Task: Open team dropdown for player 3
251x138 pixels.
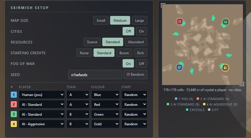Action: click(78, 114)
